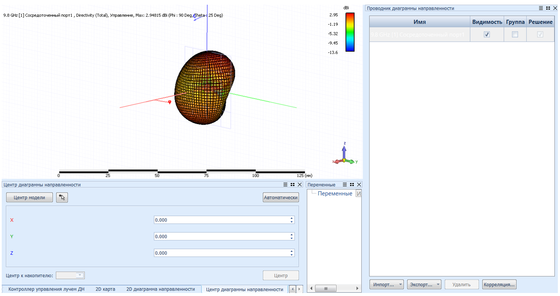Click the pick-point cursor icon button

pyautogui.click(x=62, y=197)
